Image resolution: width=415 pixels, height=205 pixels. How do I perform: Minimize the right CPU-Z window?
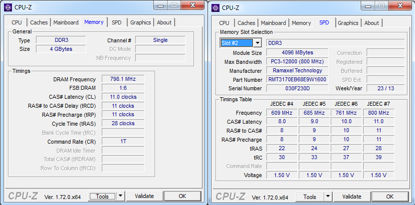369,6
